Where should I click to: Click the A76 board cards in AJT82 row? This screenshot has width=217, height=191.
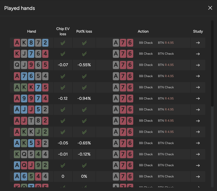tap(123, 121)
